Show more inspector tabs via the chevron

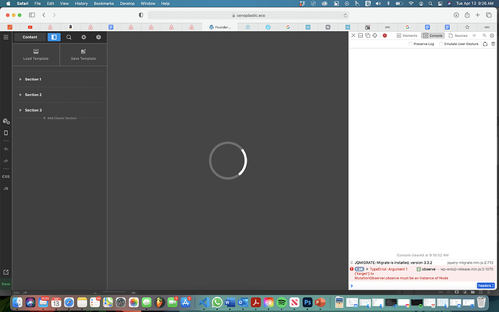474,35
